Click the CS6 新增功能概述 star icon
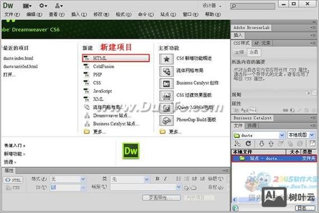 coord(167,59)
